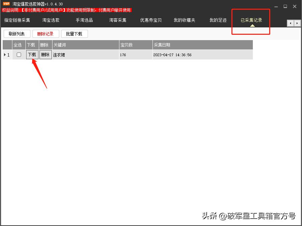Switch to the 淘客采集 tab

[x=118, y=20]
